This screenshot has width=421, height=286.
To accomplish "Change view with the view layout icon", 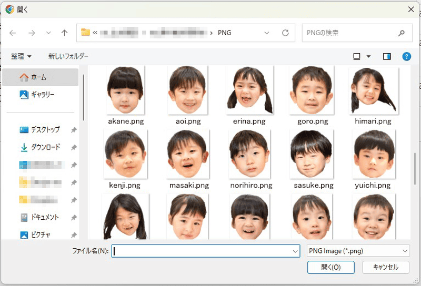I will point(357,56).
